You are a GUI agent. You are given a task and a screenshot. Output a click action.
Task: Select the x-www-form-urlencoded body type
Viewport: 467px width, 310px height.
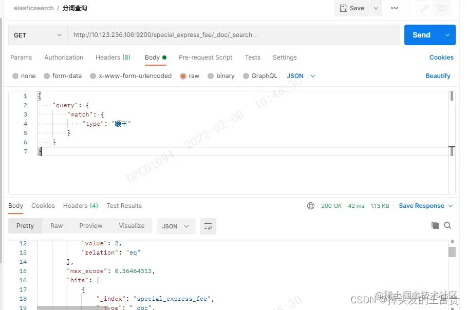(130, 76)
